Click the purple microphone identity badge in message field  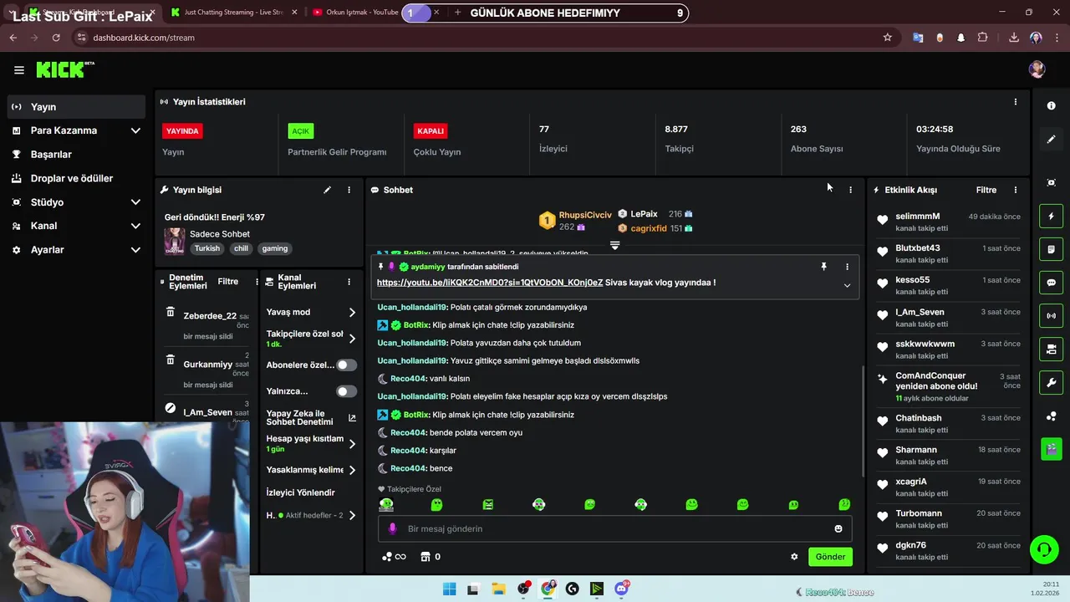(392, 528)
